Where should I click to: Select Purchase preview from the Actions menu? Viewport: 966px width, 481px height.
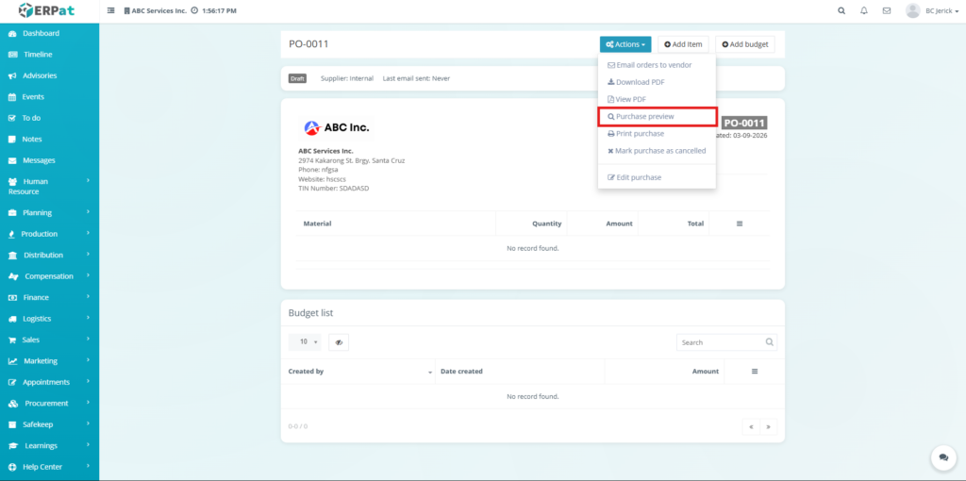[645, 117]
